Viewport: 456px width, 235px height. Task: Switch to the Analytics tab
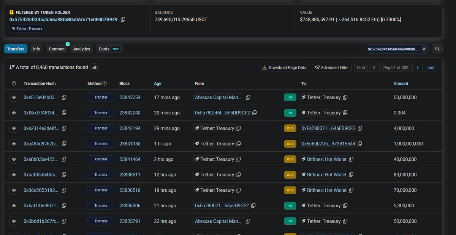(x=82, y=49)
